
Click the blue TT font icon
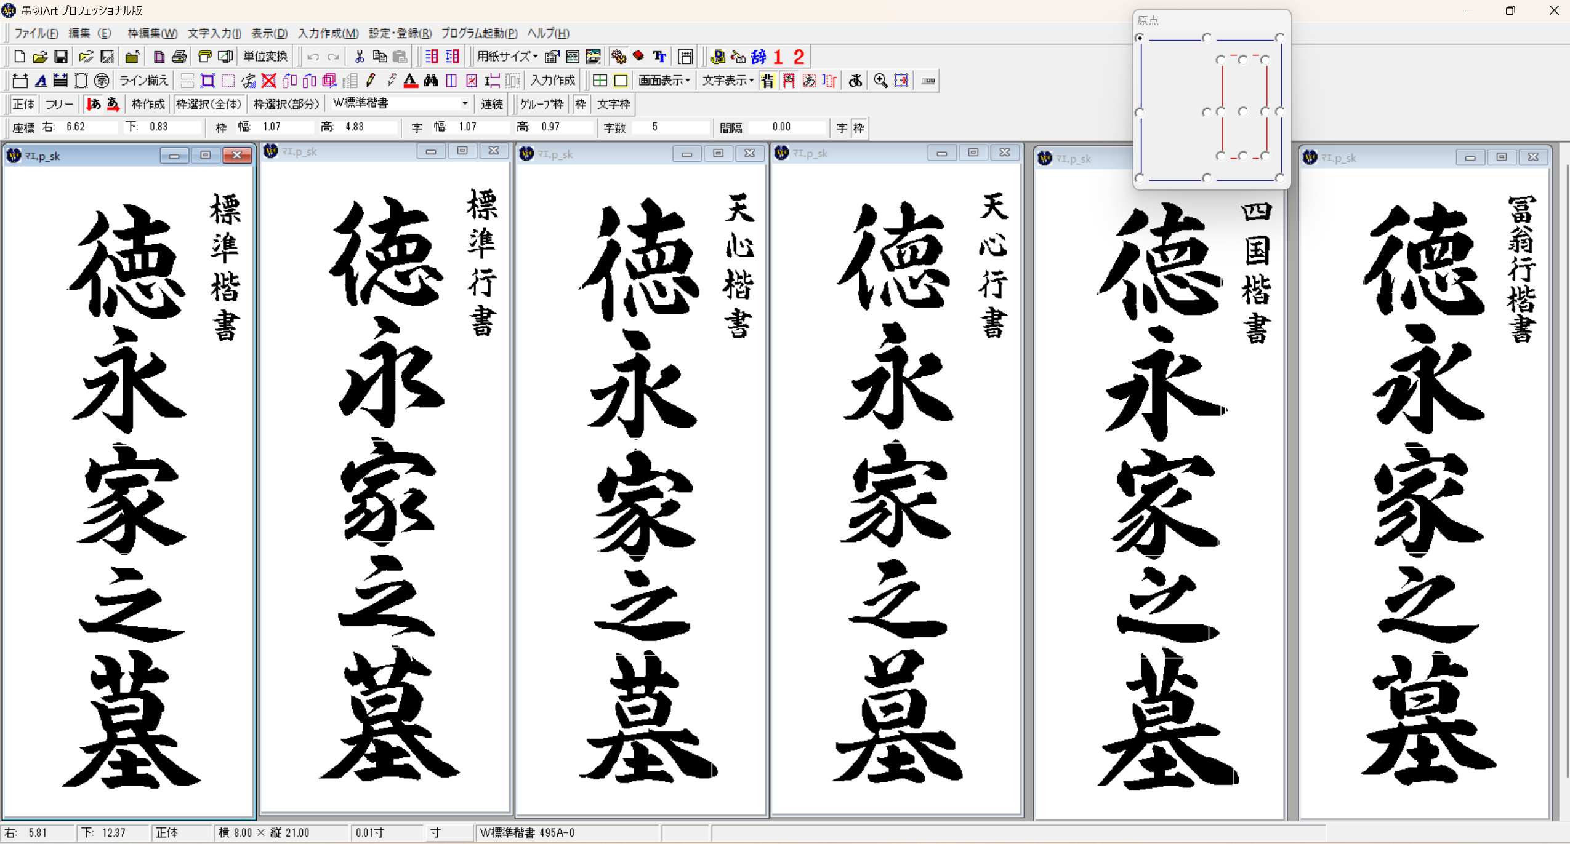(659, 57)
